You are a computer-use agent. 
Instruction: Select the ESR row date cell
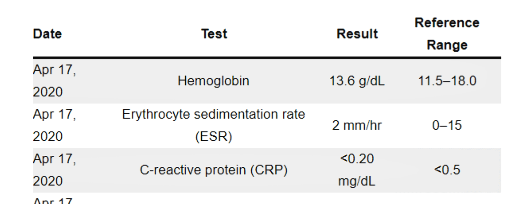pos(55,126)
